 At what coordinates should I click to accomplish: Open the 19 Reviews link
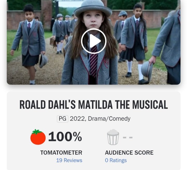69,160
